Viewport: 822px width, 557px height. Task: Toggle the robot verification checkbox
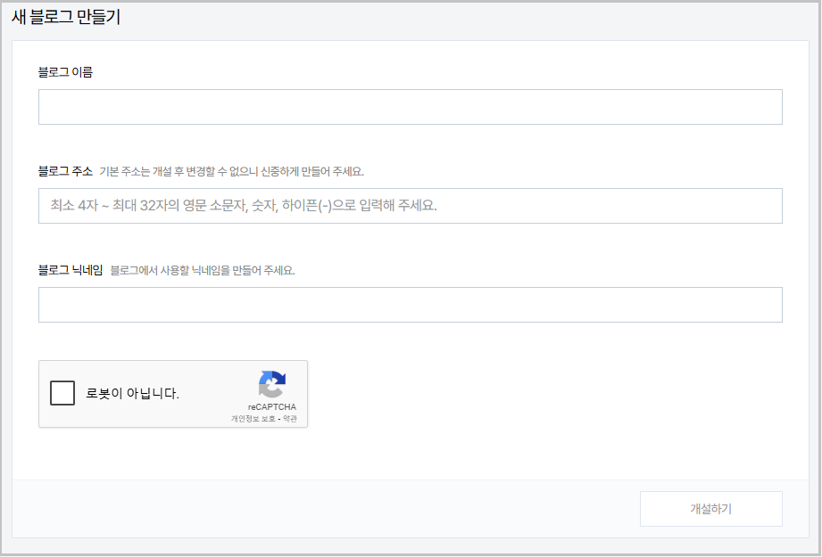pyautogui.click(x=62, y=393)
